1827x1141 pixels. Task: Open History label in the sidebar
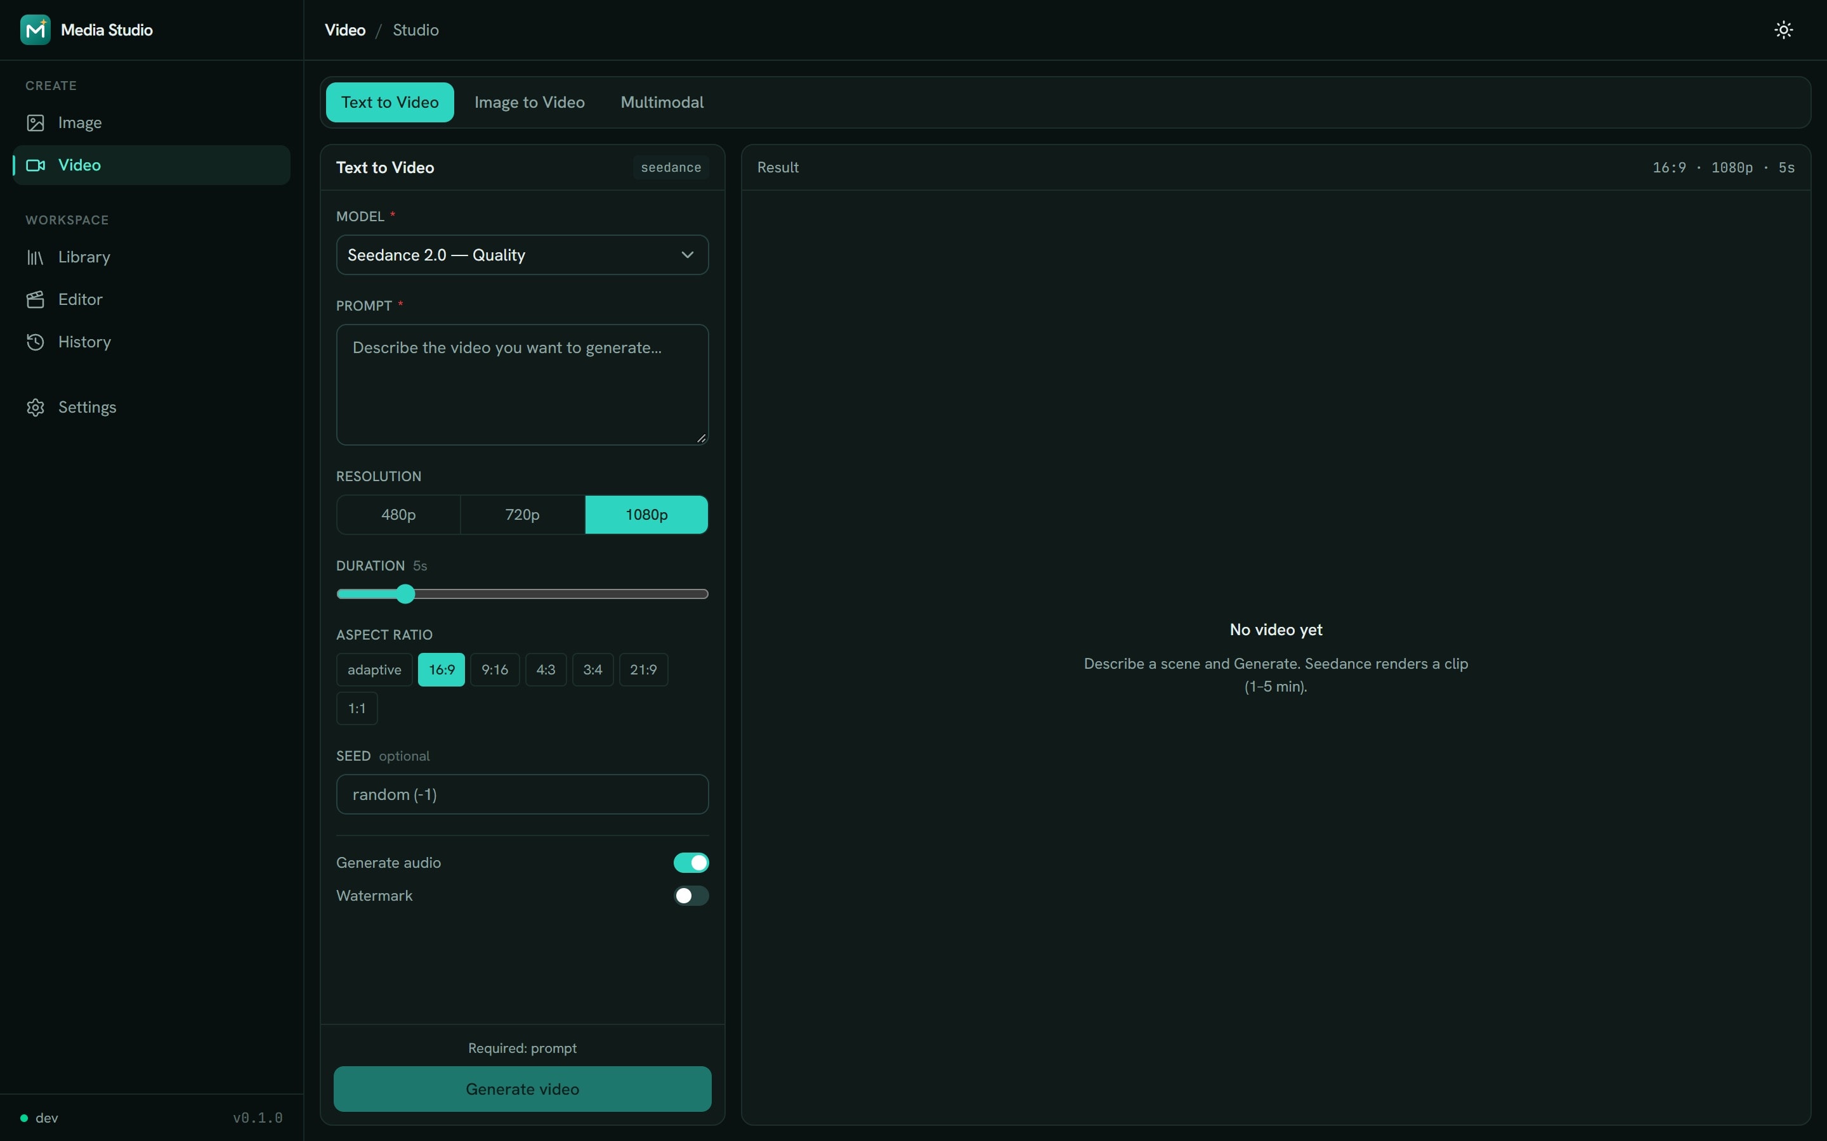84,342
